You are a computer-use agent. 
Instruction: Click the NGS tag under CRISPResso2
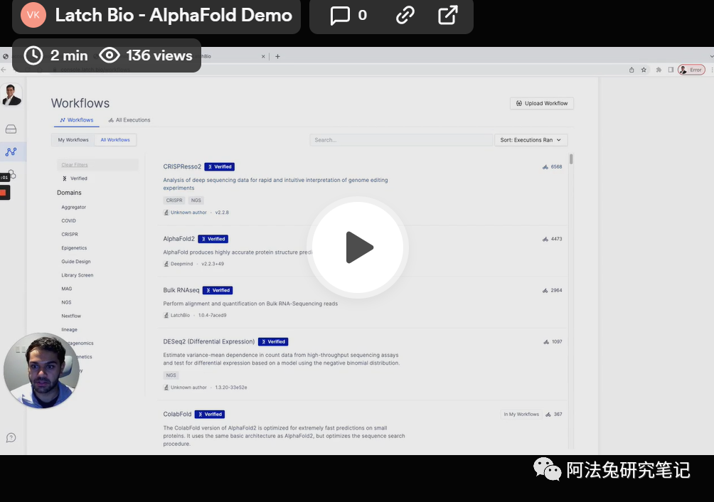point(196,201)
